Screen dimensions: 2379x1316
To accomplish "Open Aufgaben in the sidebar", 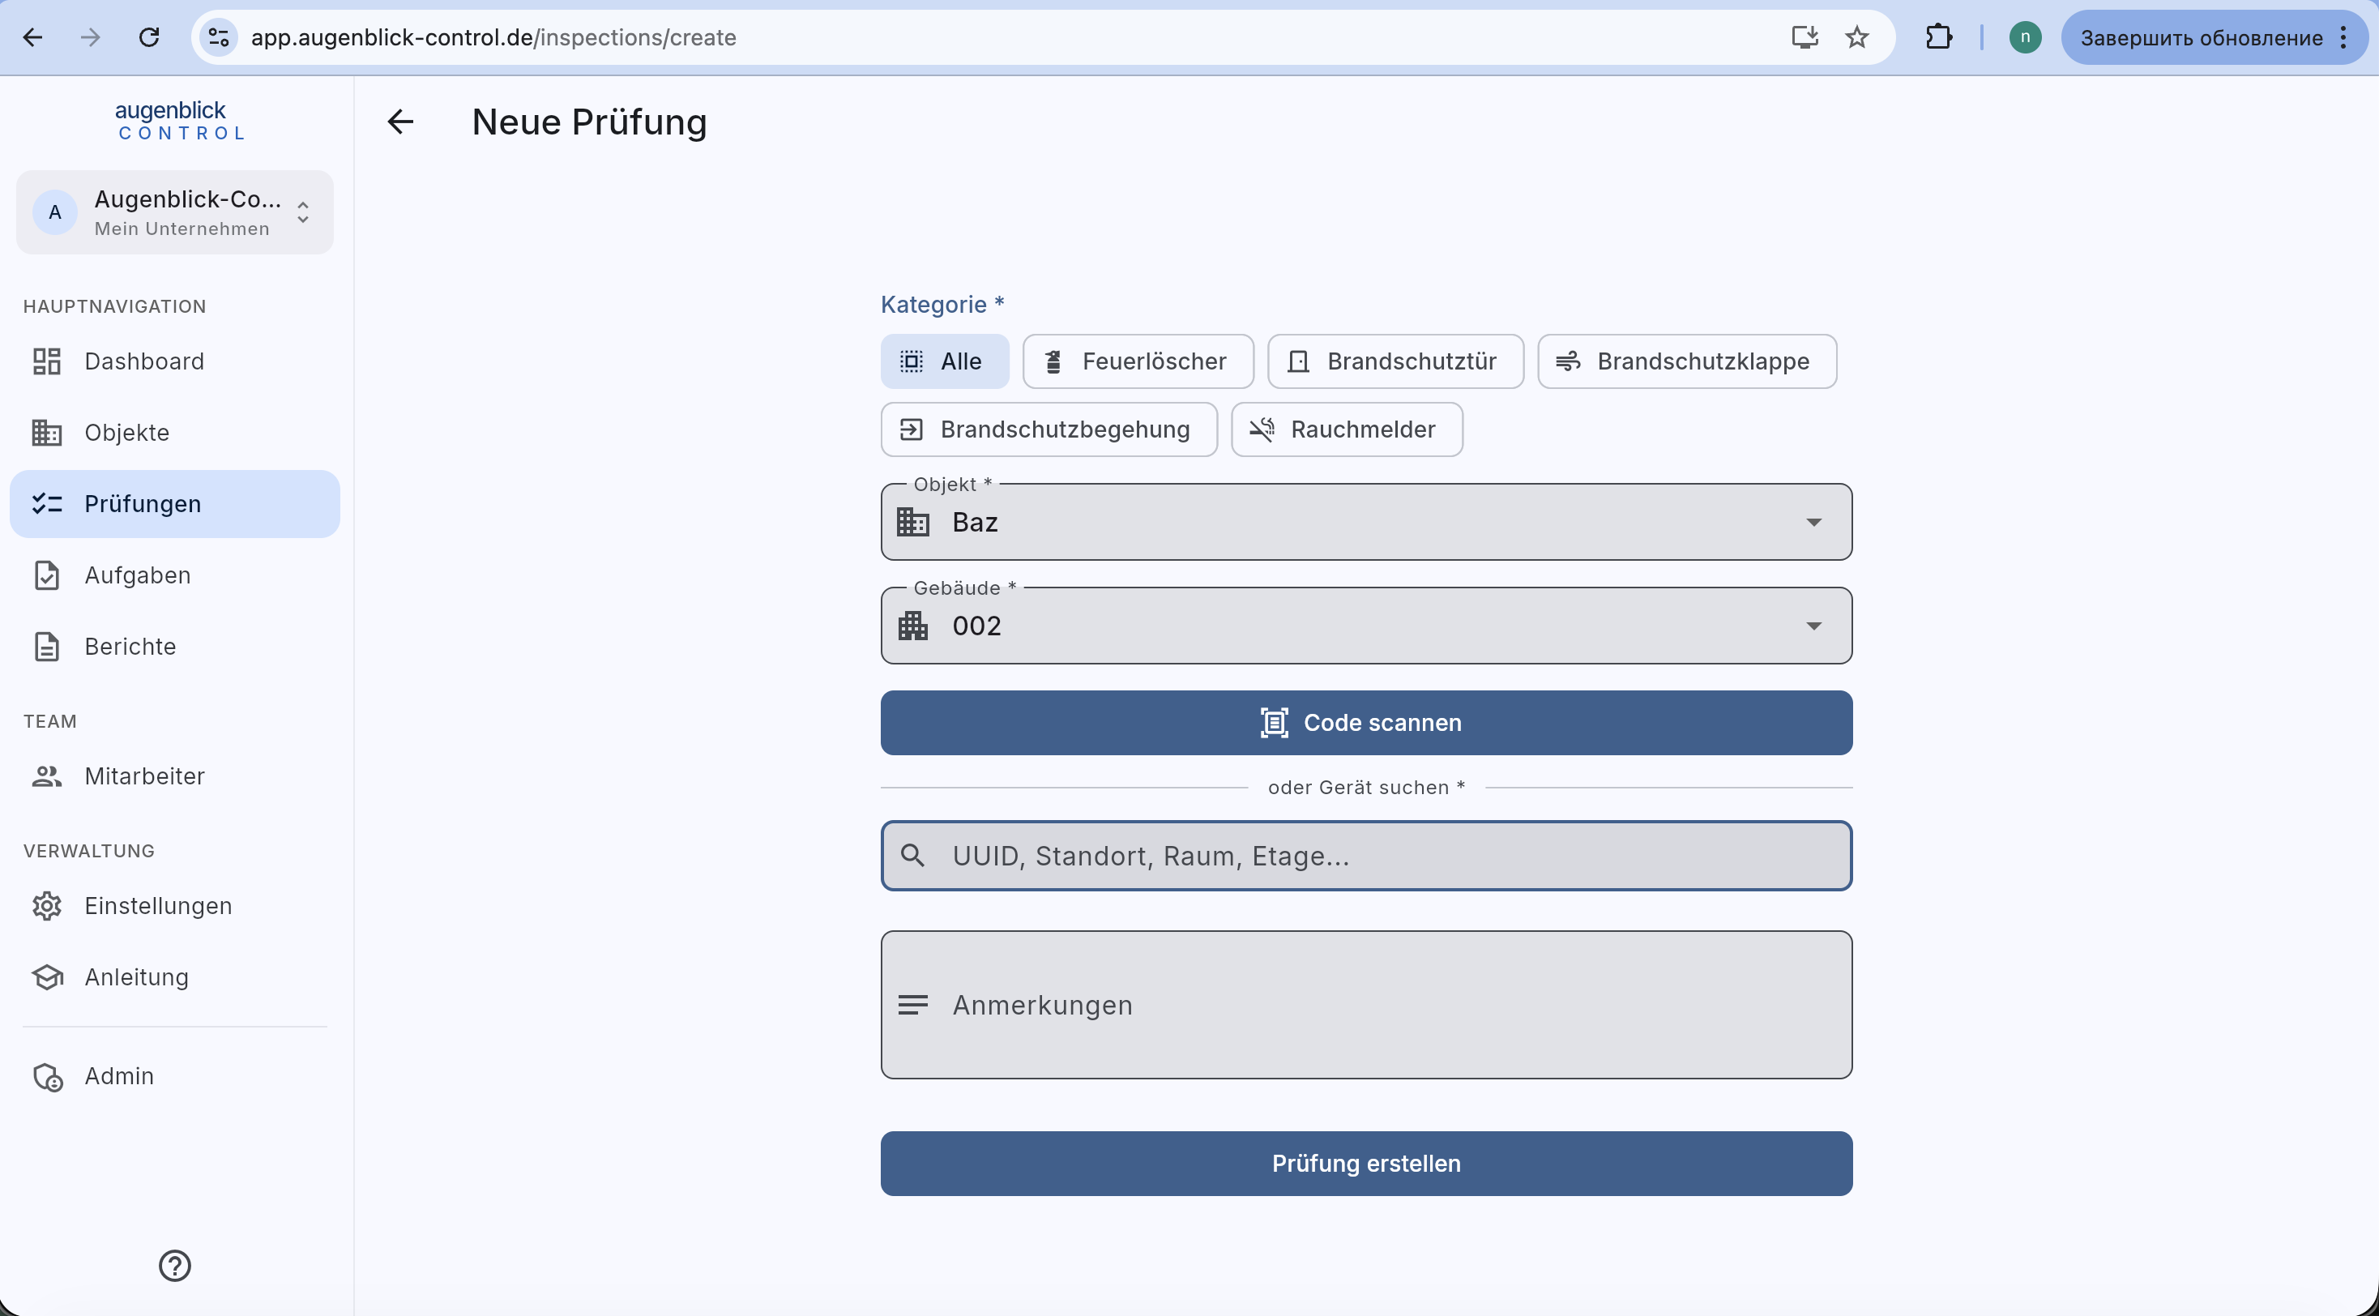I will (x=174, y=575).
